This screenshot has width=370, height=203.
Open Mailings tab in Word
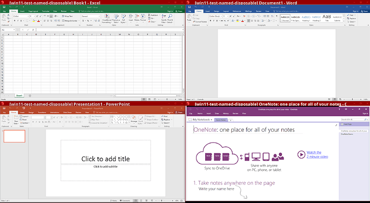point(248,11)
